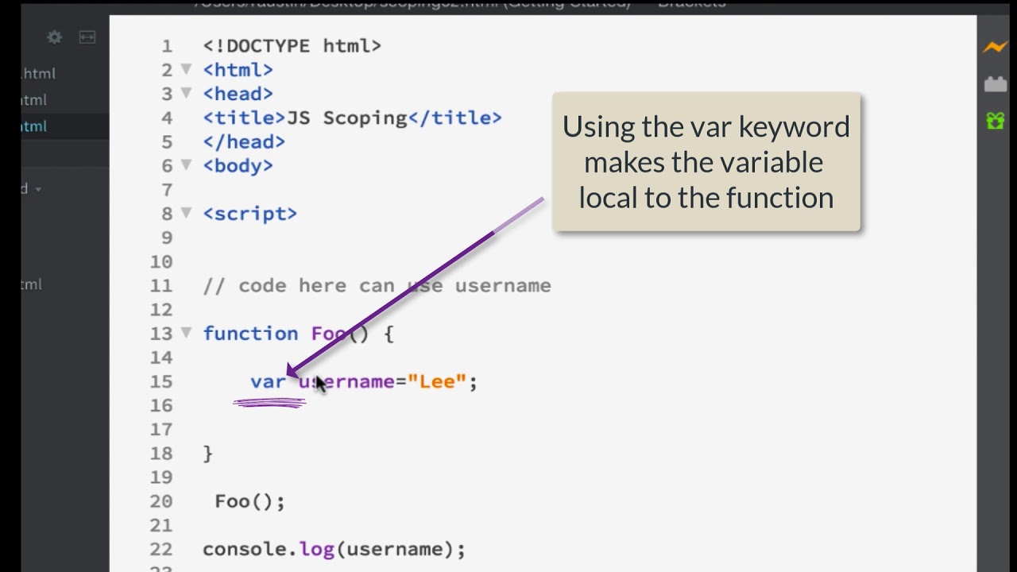Collapse the head tag fold on line 3

pyautogui.click(x=186, y=93)
